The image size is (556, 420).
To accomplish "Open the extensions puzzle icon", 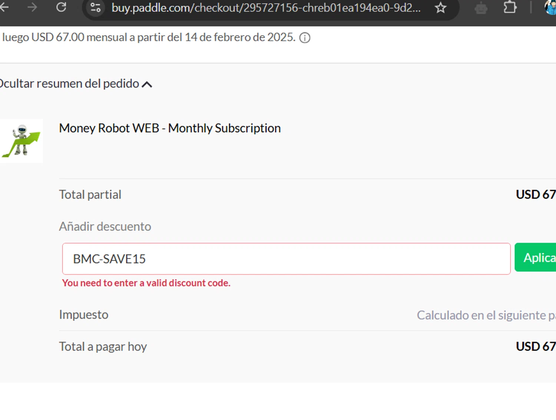I will [x=510, y=7].
